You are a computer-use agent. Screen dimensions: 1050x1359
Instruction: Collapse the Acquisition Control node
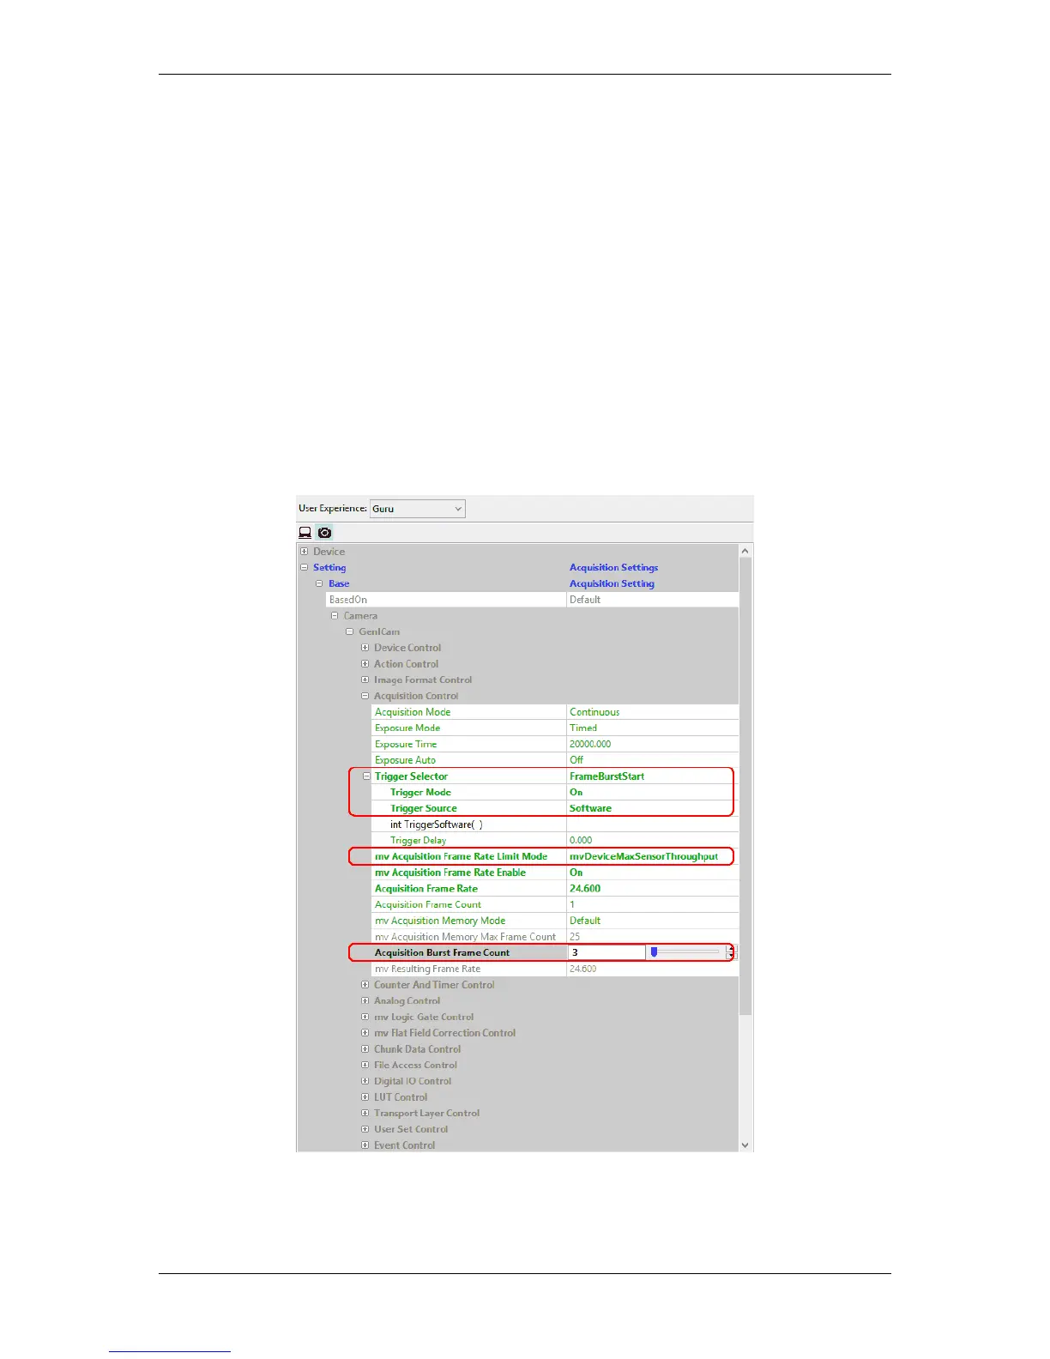(365, 696)
